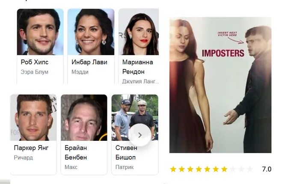Click the 7.0 rating score
Screen dimensions: 282x184
(x=267, y=169)
